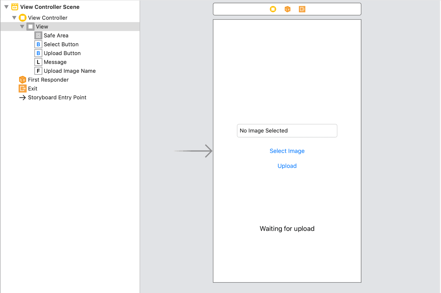Screen dimensions: 441x293
Task: Collapse the View Controller disclosure triangle
Action: (x=14, y=18)
